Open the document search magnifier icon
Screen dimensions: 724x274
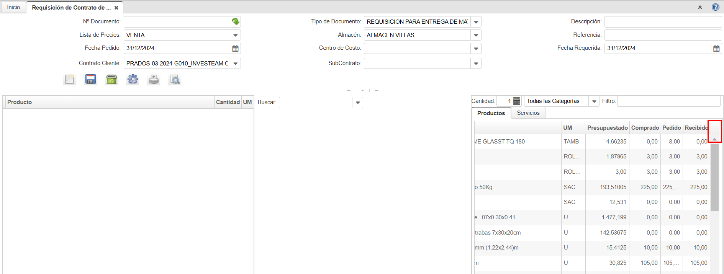click(175, 80)
